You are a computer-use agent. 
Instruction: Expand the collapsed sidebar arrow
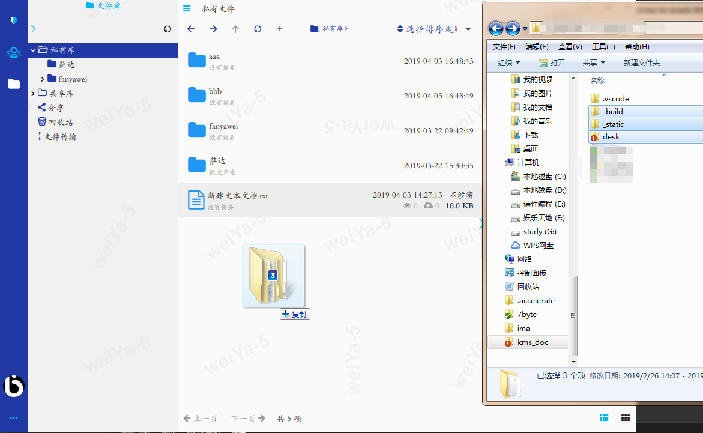33,29
